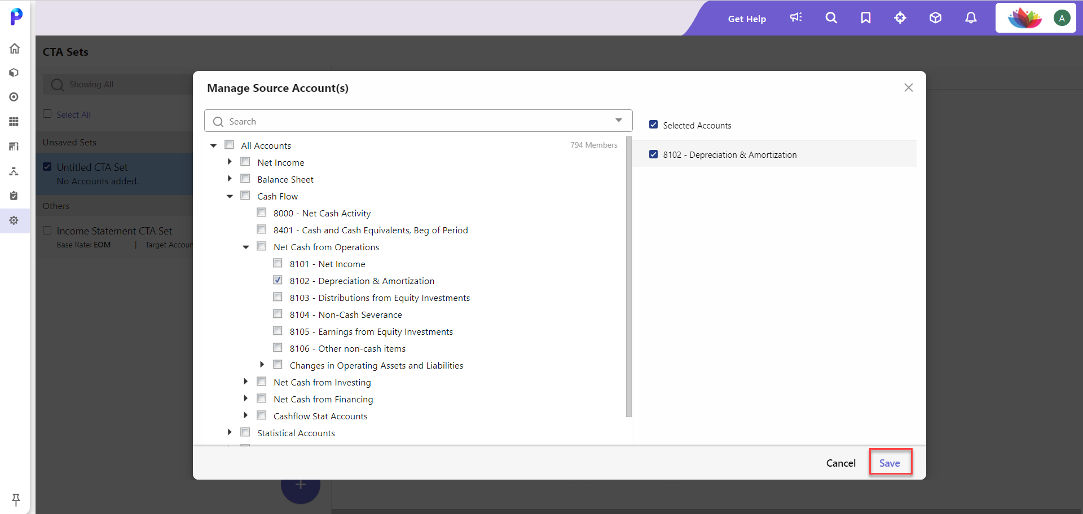Toggle Income Statement CTA Set checkbox

[x=47, y=231]
